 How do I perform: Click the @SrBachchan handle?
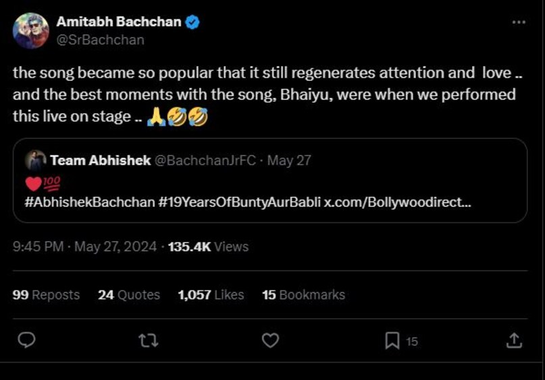[100, 40]
